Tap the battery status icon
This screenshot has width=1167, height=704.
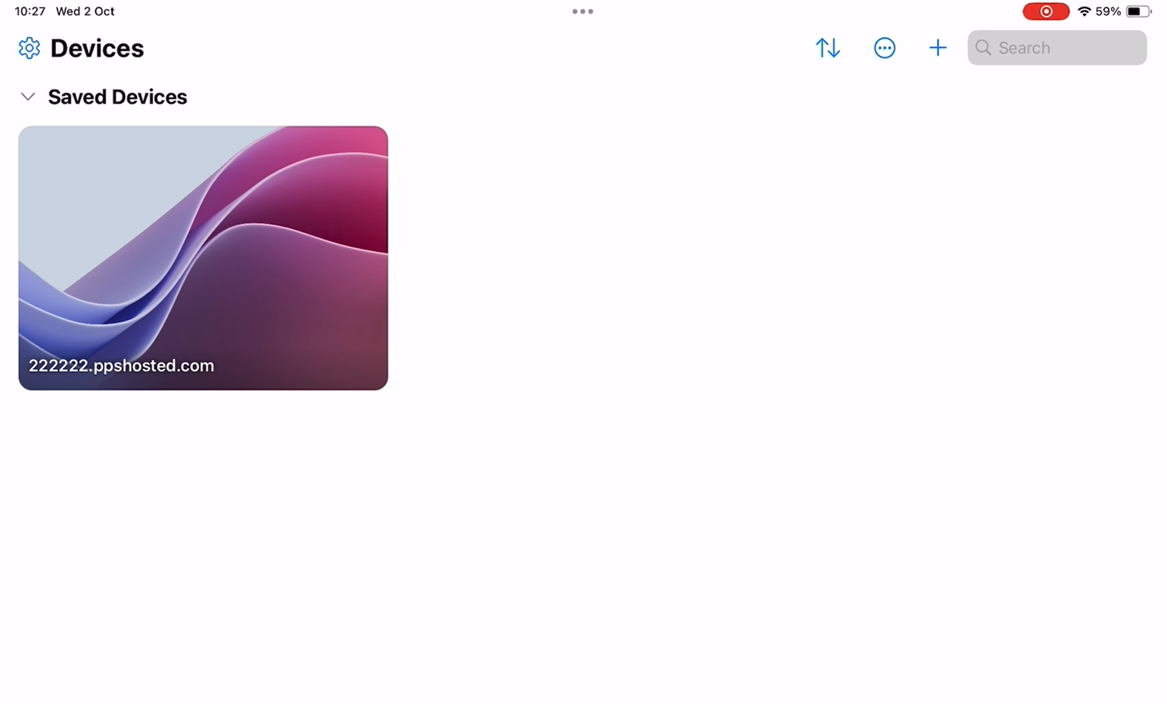pos(1138,11)
